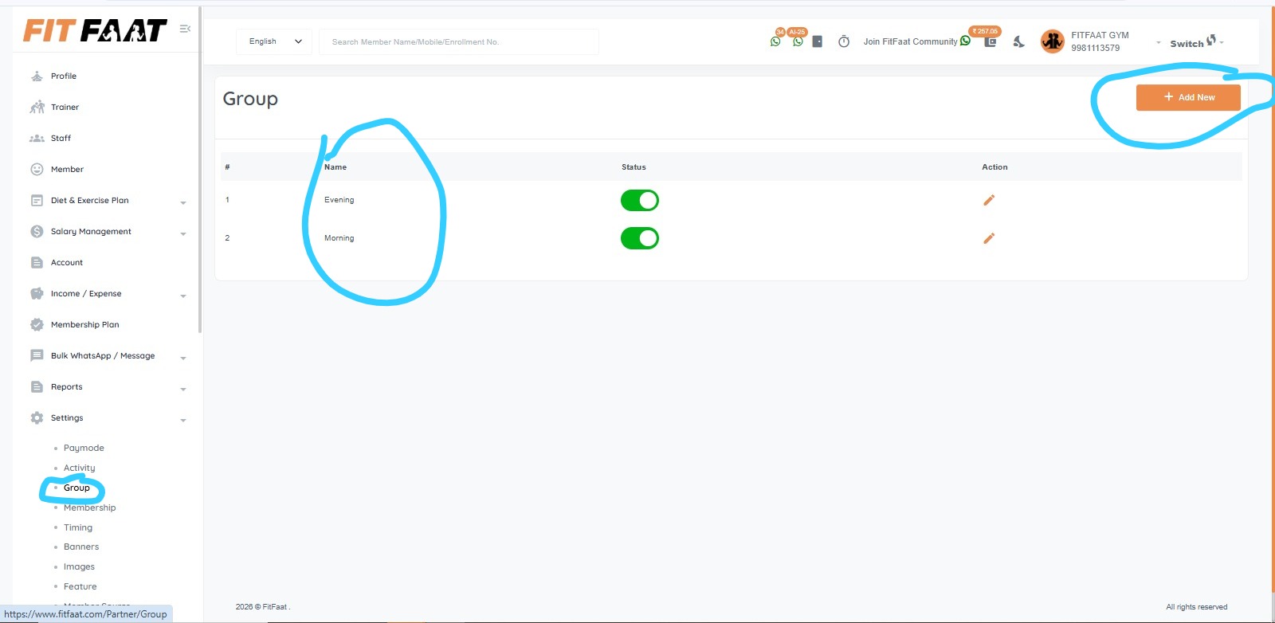Open the wallet balance icon
1275x623 pixels.
990,42
